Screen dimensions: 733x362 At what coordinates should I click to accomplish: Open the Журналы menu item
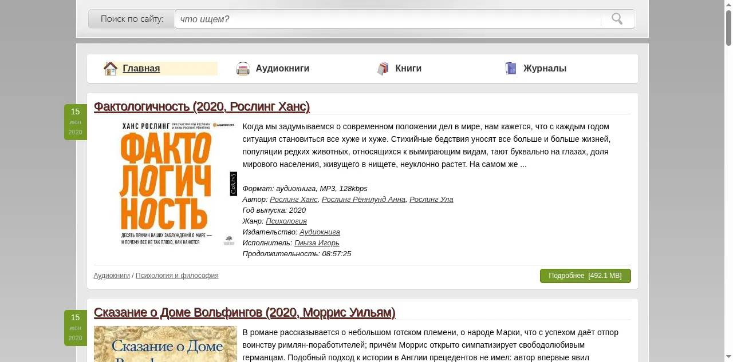pos(545,69)
